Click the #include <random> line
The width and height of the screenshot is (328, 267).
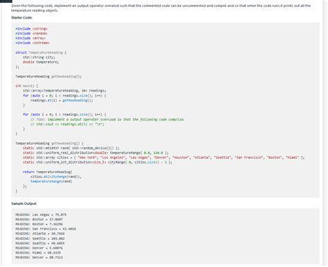point(31,33)
